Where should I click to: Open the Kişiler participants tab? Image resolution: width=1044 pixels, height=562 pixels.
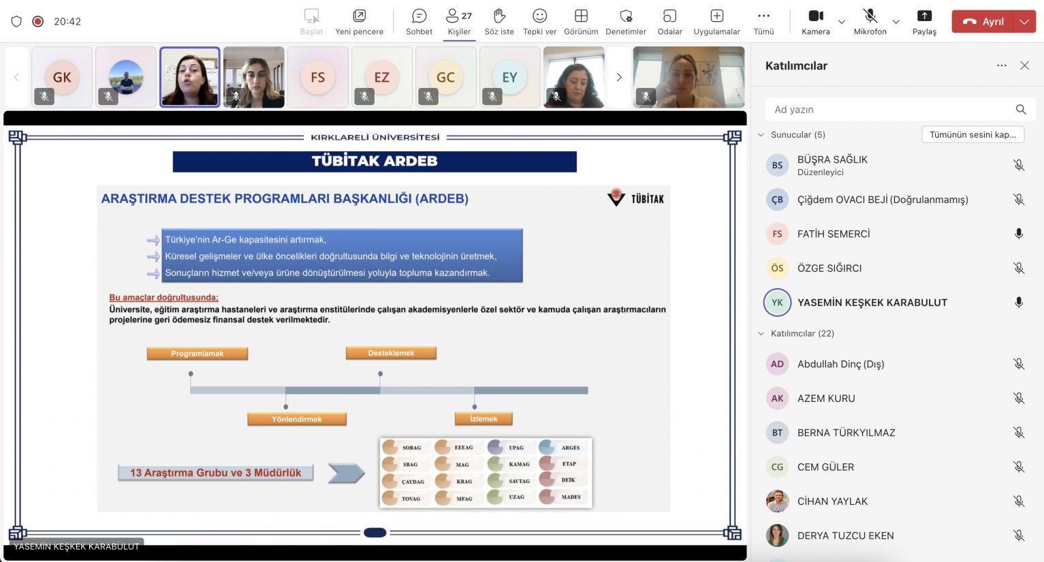(459, 22)
